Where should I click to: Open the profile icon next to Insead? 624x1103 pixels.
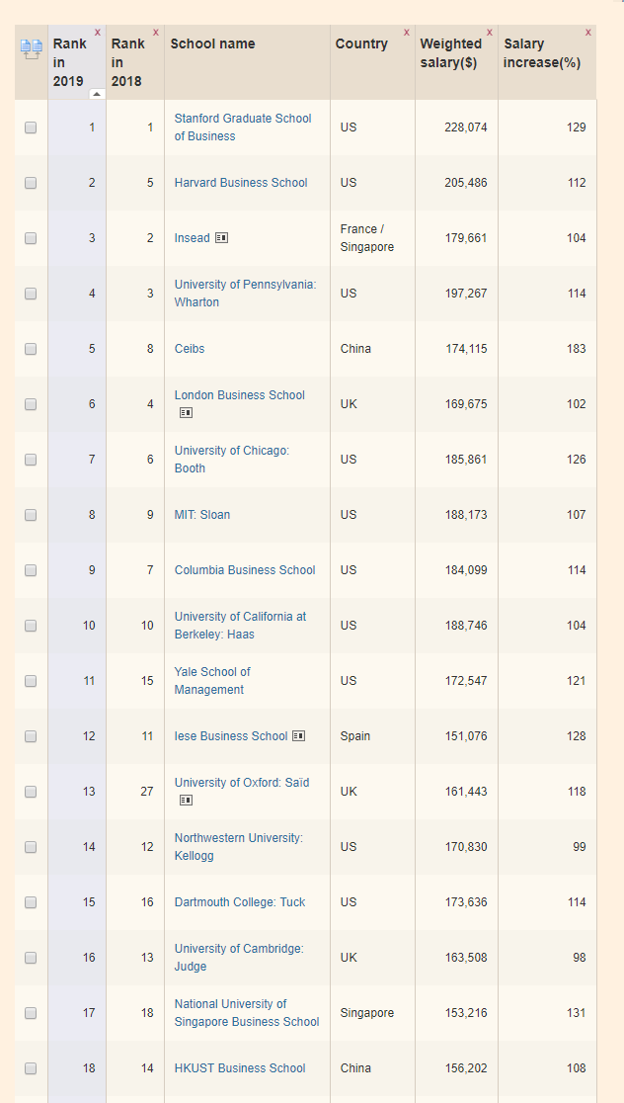click(221, 238)
